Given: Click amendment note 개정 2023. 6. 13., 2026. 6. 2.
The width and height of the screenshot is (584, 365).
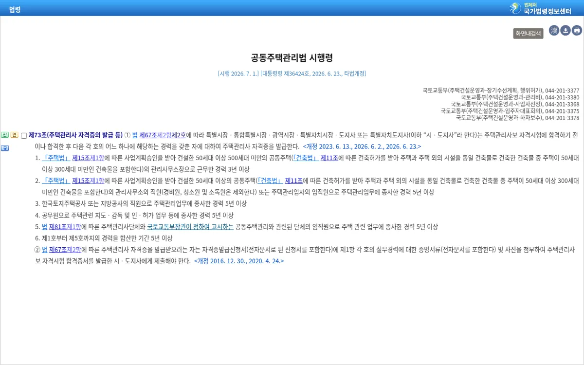Looking at the screenshot, I should (362, 146).
